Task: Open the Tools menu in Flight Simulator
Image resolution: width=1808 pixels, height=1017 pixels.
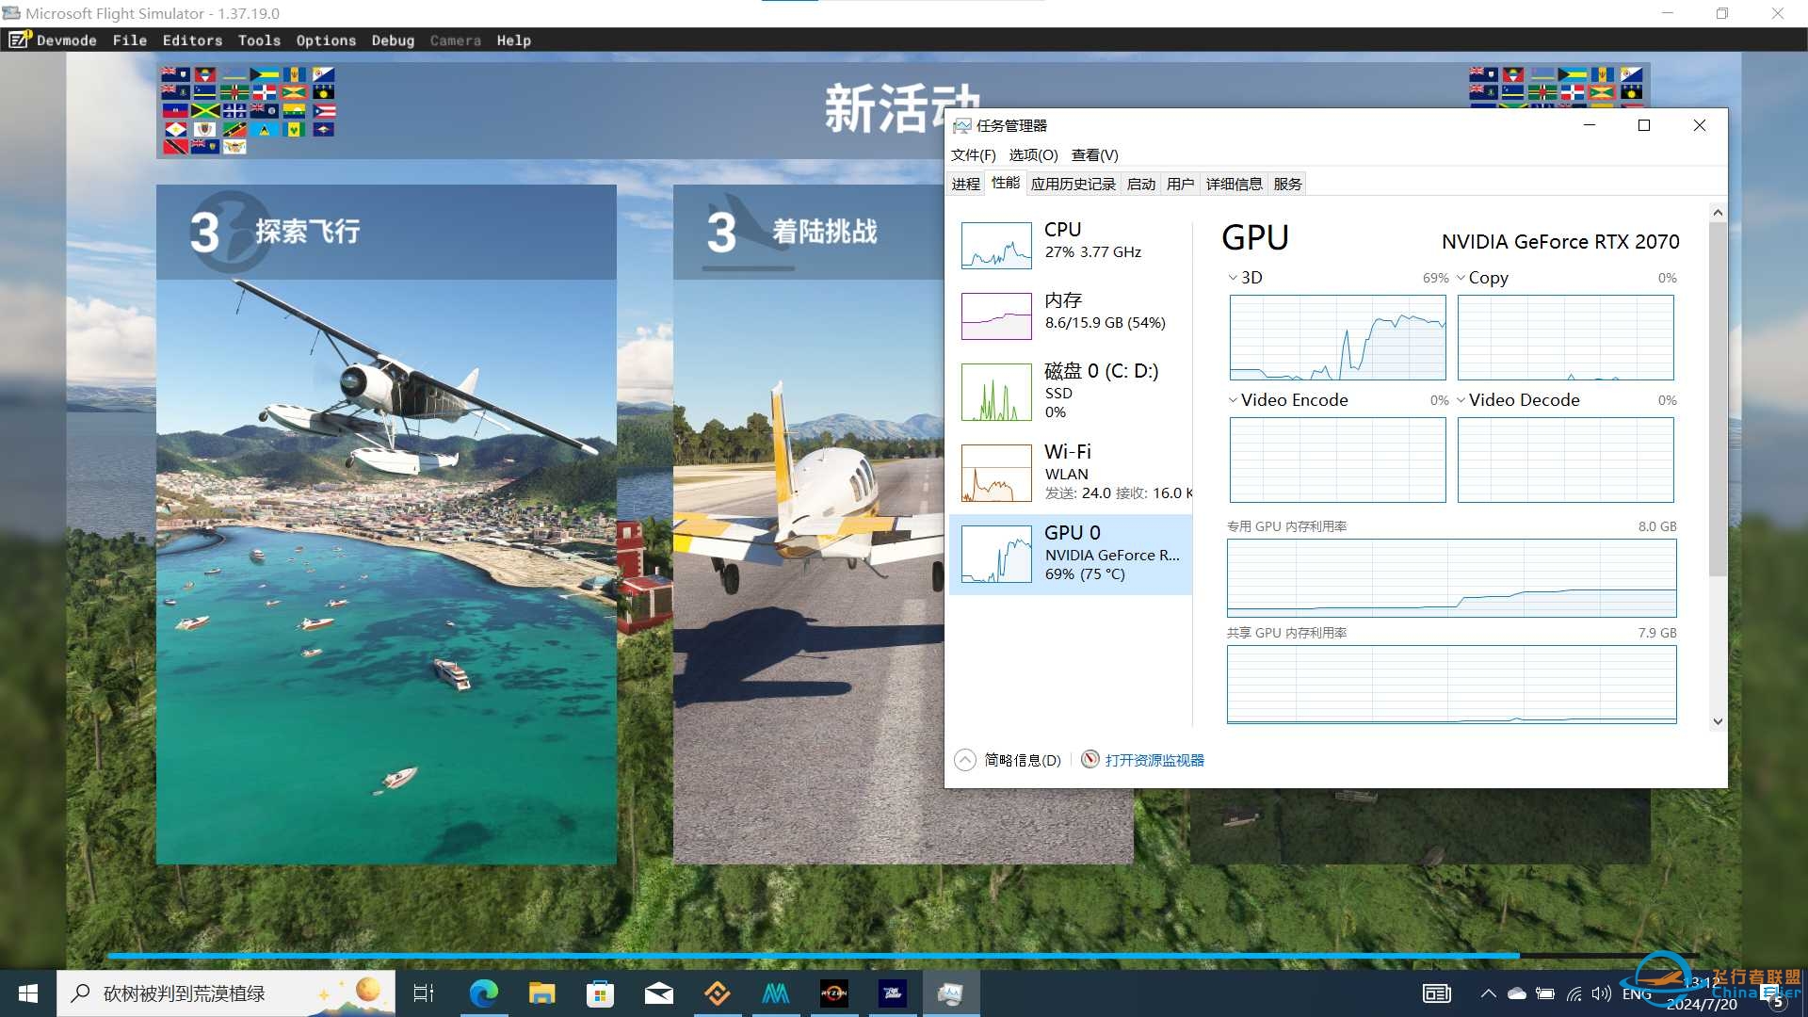Action: tap(259, 40)
